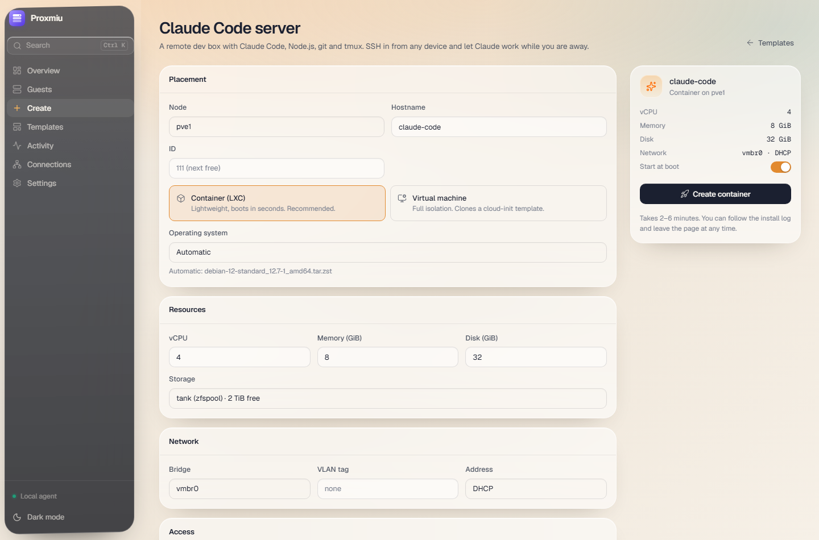819x540 pixels.
Task: Go back to Templates link
Action: [770, 43]
